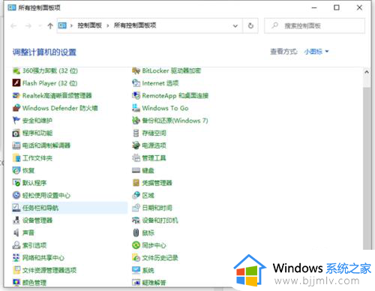375x291 pixels.
Task: Click the RemoteApp 和桌面连接 icon
Action: click(x=136, y=95)
